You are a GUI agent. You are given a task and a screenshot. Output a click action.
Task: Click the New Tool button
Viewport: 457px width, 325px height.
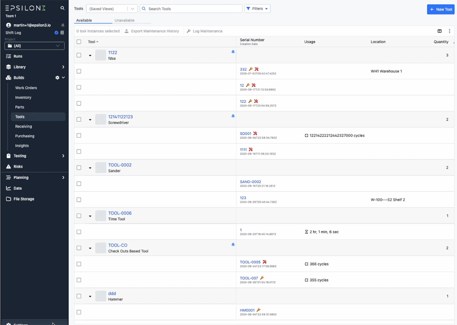[x=441, y=9]
